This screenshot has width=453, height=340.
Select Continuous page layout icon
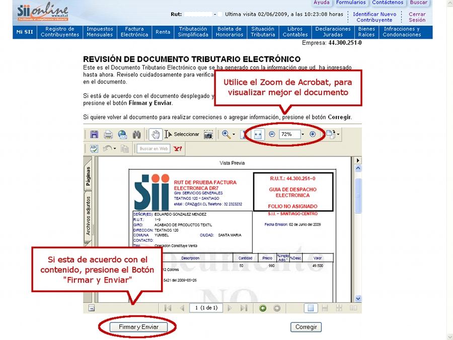coord(325,308)
